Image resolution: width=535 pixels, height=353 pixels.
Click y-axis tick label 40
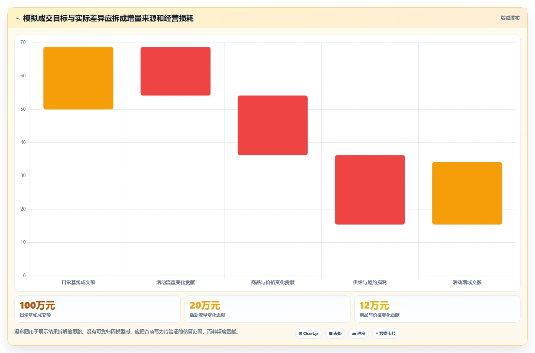point(23,142)
